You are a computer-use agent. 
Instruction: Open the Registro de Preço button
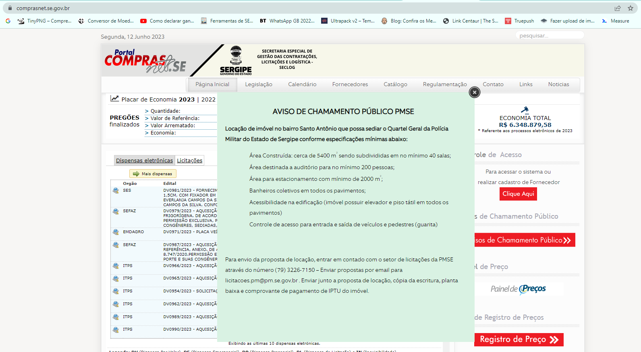click(x=519, y=340)
